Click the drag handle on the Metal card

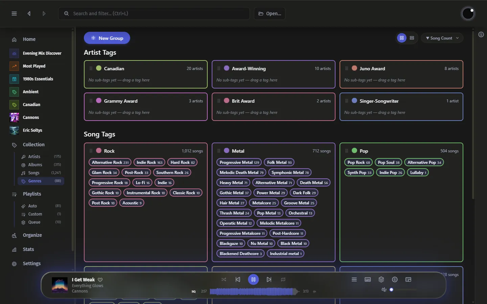coord(218,151)
